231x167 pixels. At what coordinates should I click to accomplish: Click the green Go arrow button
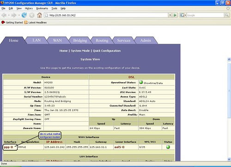(175, 15)
